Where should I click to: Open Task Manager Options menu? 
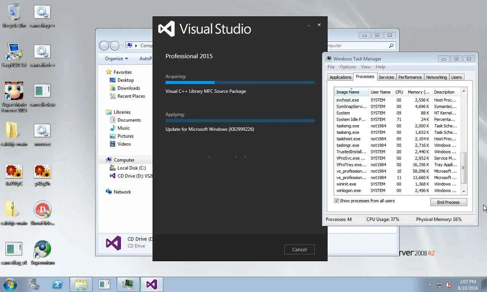point(348,67)
